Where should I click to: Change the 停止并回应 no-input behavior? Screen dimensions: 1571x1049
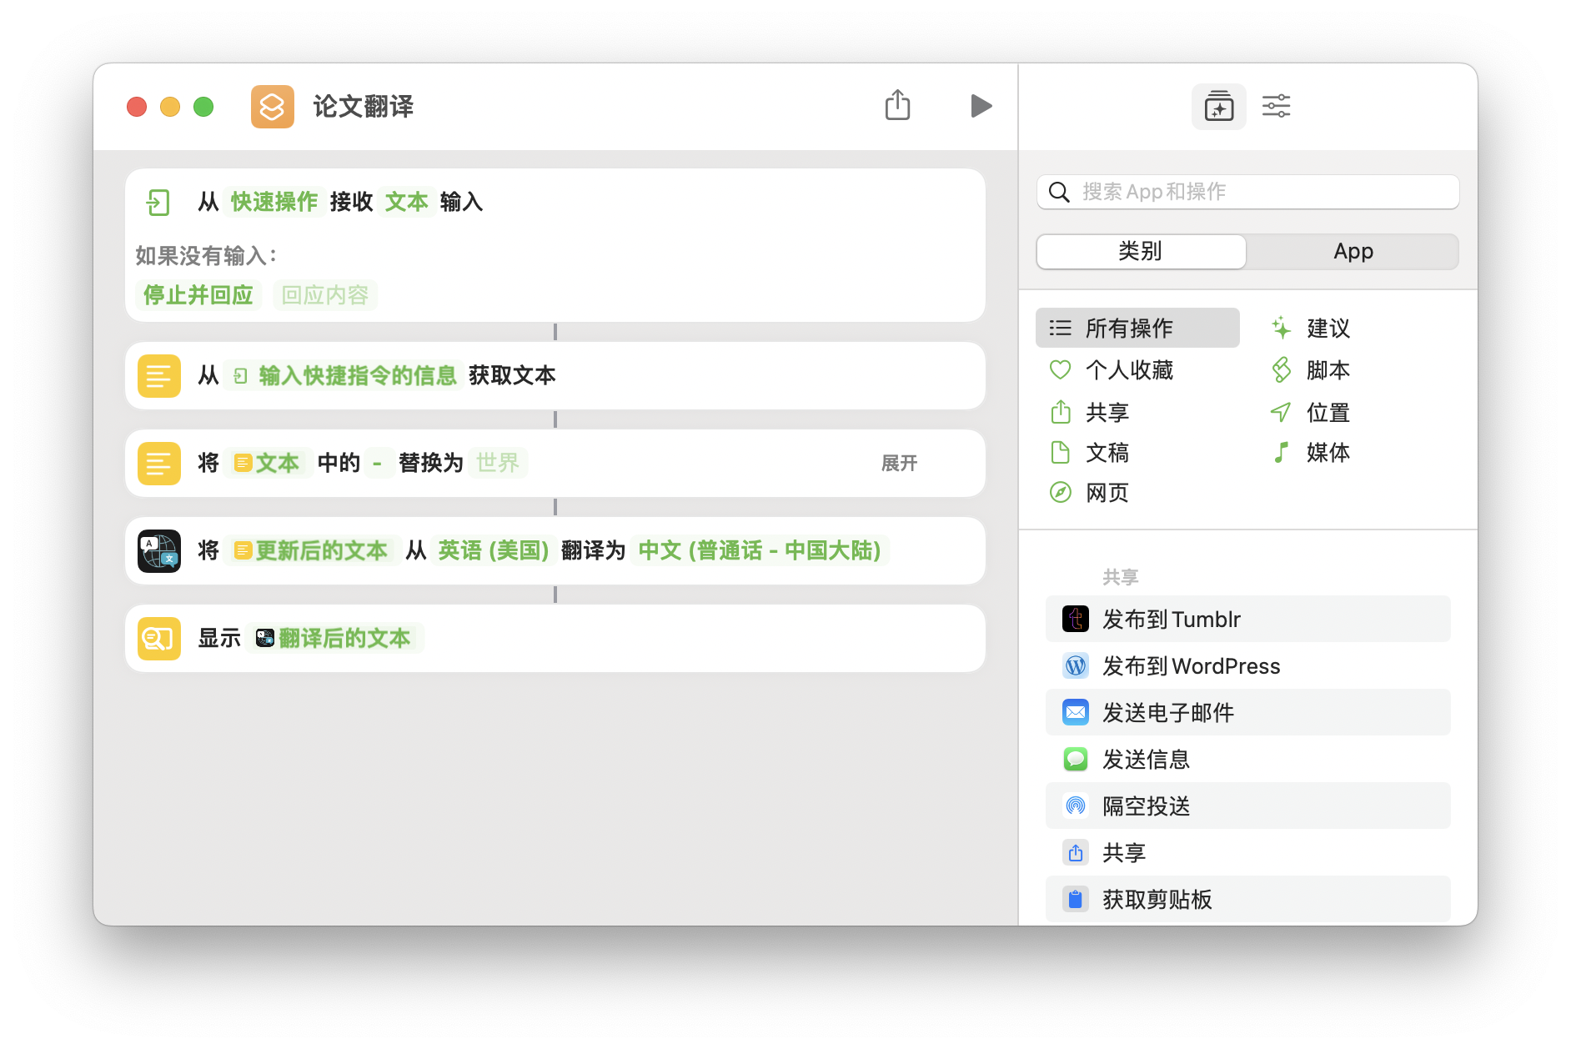coord(198,294)
